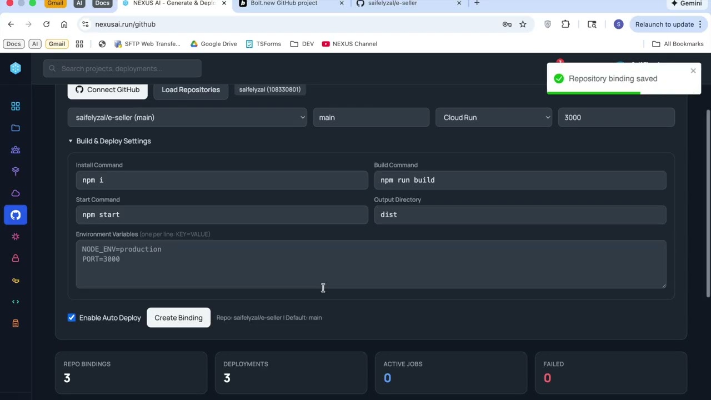Open a new browser tab

(x=477, y=3)
